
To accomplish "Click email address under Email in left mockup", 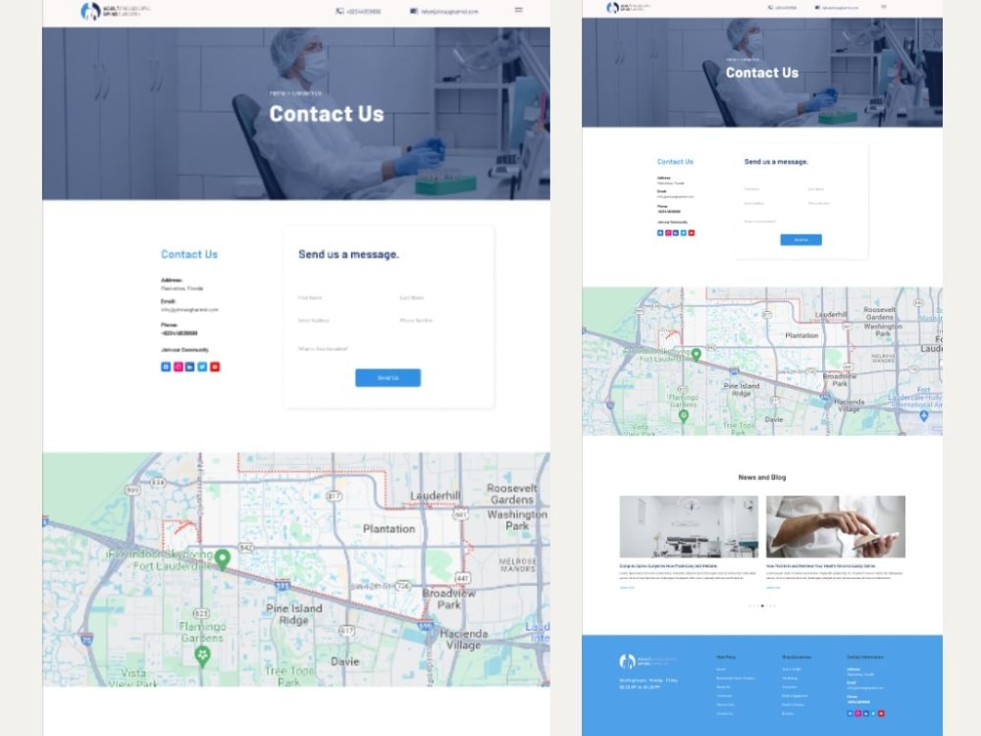I will point(189,310).
